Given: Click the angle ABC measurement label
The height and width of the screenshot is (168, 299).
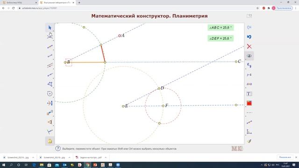Looking at the screenshot, I should (x=221, y=28).
